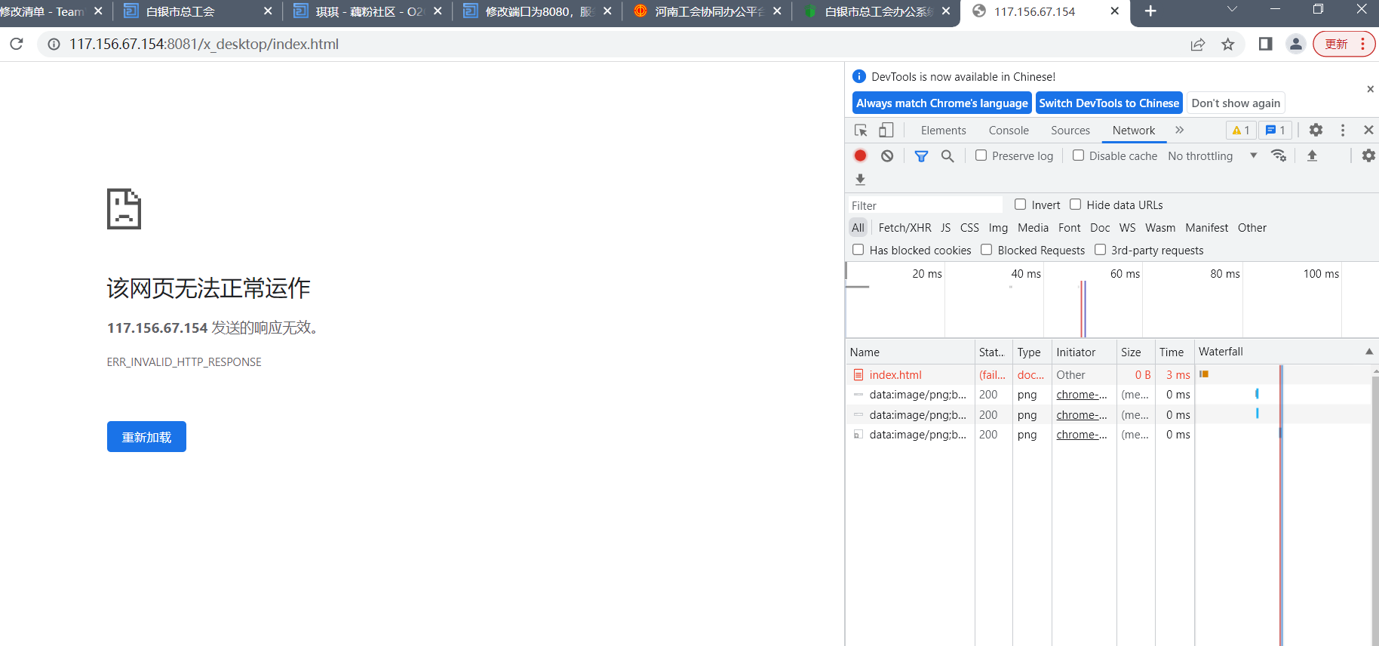
Task: Click the Don't show again button
Action: [x=1236, y=103]
